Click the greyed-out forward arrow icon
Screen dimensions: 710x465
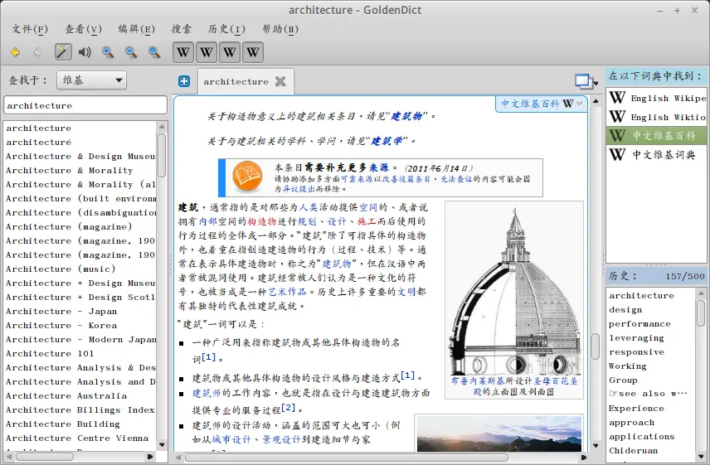click(38, 52)
